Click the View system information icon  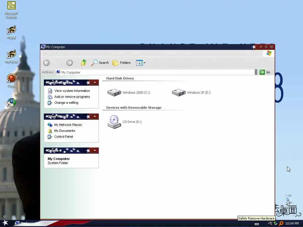pos(50,91)
